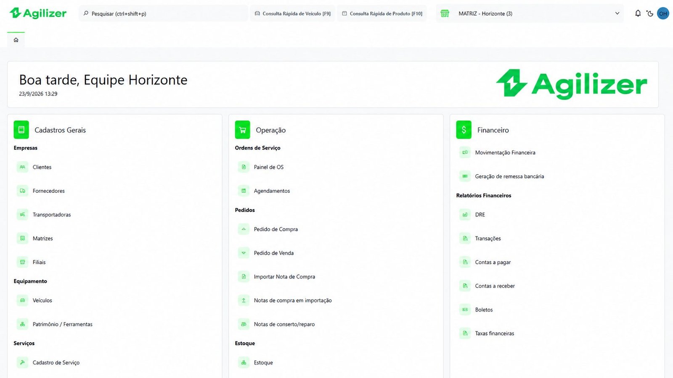Expand the MATRIZ - Horizonte (3) dropdown
The height and width of the screenshot is (378, 673).
pos(530,13)
